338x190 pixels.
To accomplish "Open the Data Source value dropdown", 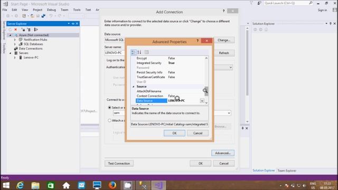I will pos(202,101).
